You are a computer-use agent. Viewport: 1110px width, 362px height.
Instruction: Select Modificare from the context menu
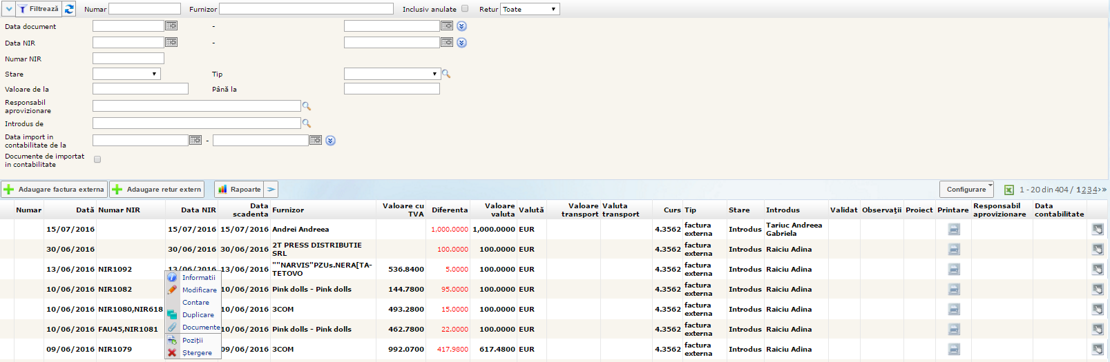[199, 290]
